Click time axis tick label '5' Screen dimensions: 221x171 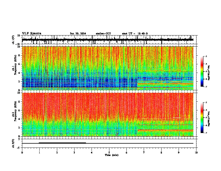[x=109, y=153]
